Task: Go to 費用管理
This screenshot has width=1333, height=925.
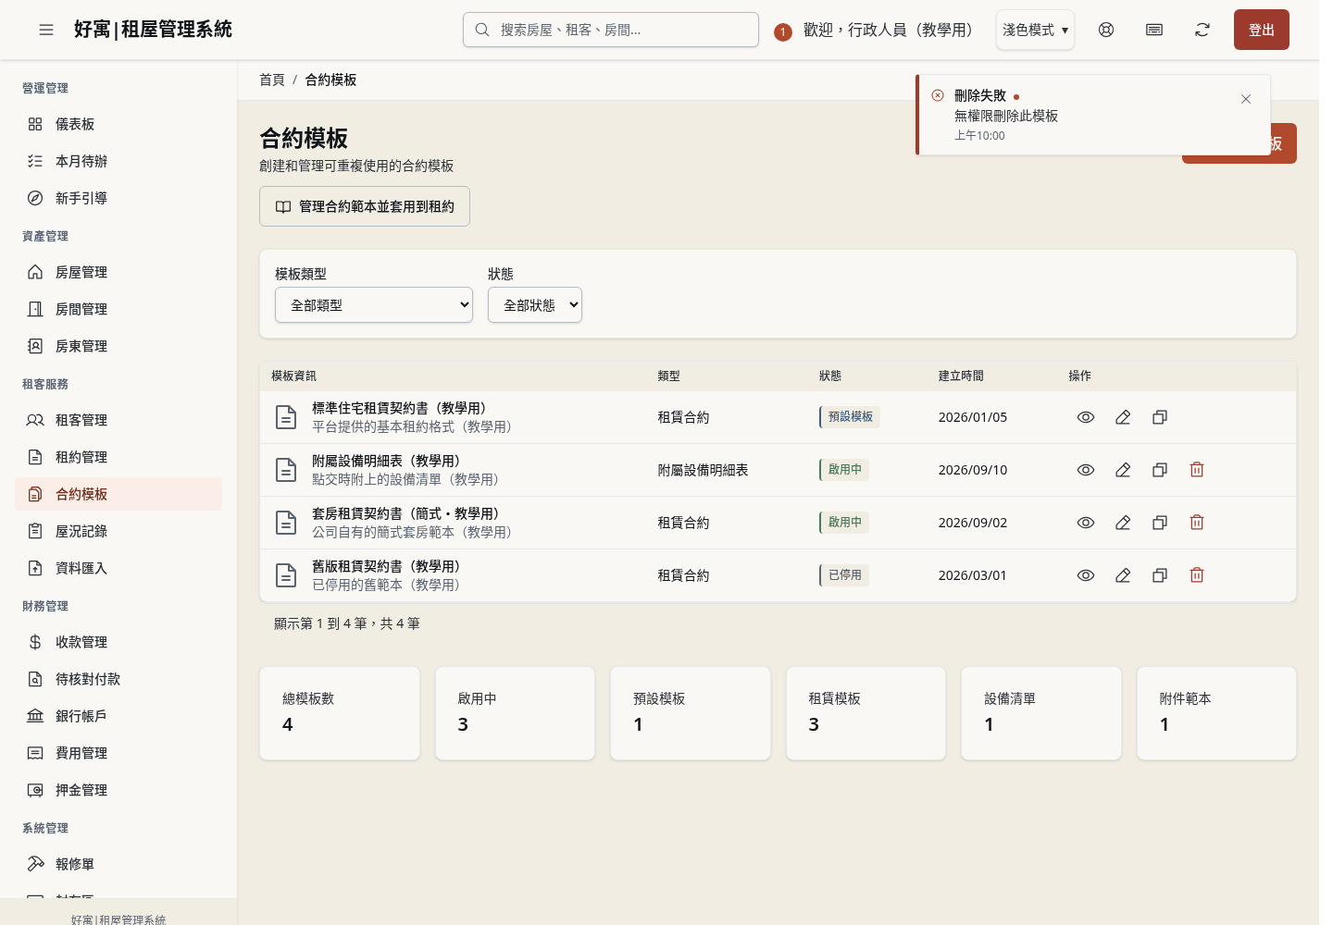Action: [x=118, y=753]
